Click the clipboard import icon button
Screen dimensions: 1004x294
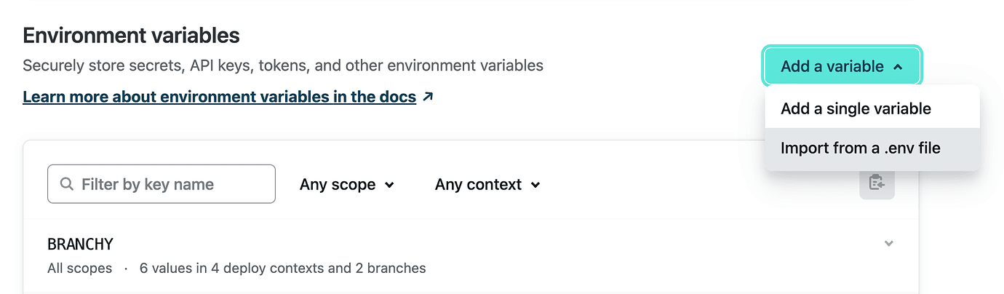point(877,183)
